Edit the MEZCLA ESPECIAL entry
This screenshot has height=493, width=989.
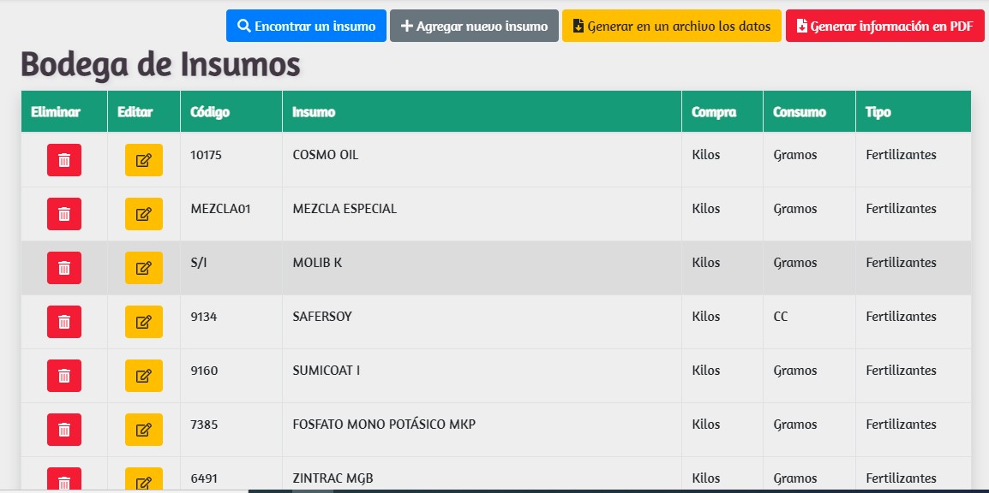pyautogui.click(x=143, y=214)
